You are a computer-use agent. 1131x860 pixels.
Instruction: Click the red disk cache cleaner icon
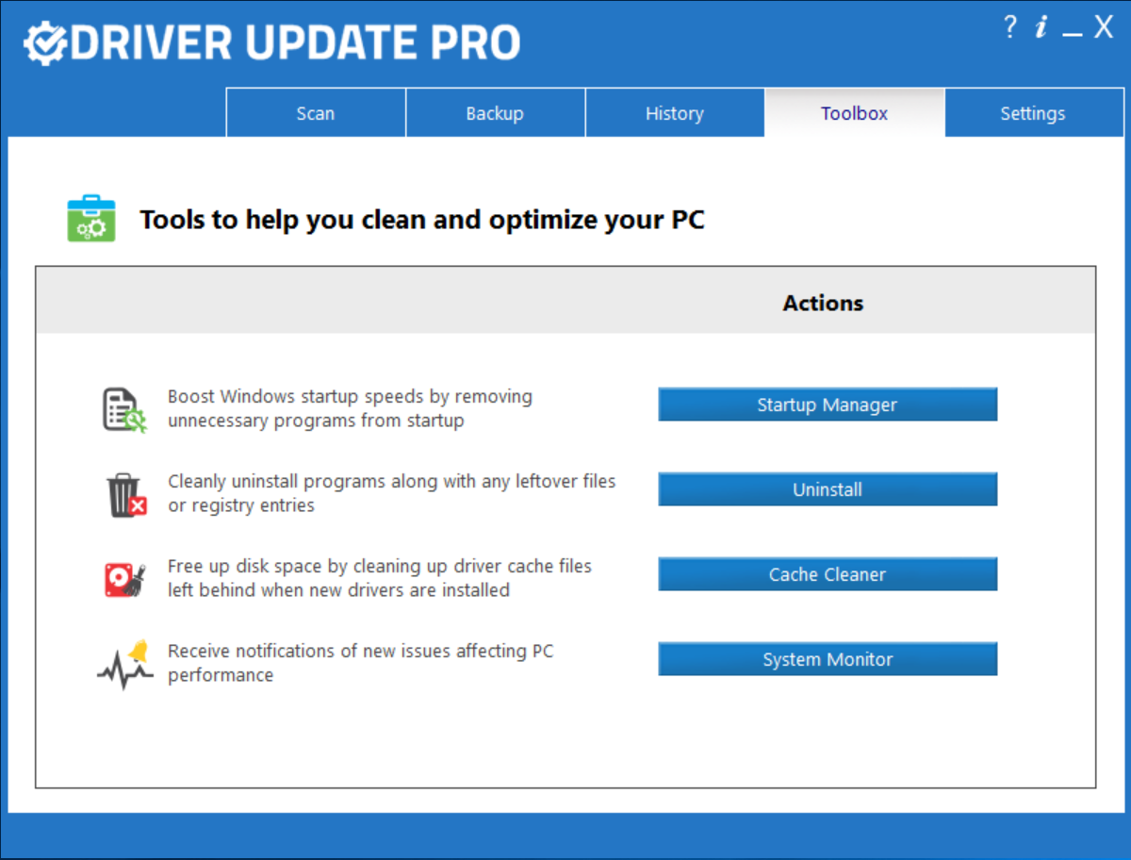pyautogui.click(x=124, y=579)
